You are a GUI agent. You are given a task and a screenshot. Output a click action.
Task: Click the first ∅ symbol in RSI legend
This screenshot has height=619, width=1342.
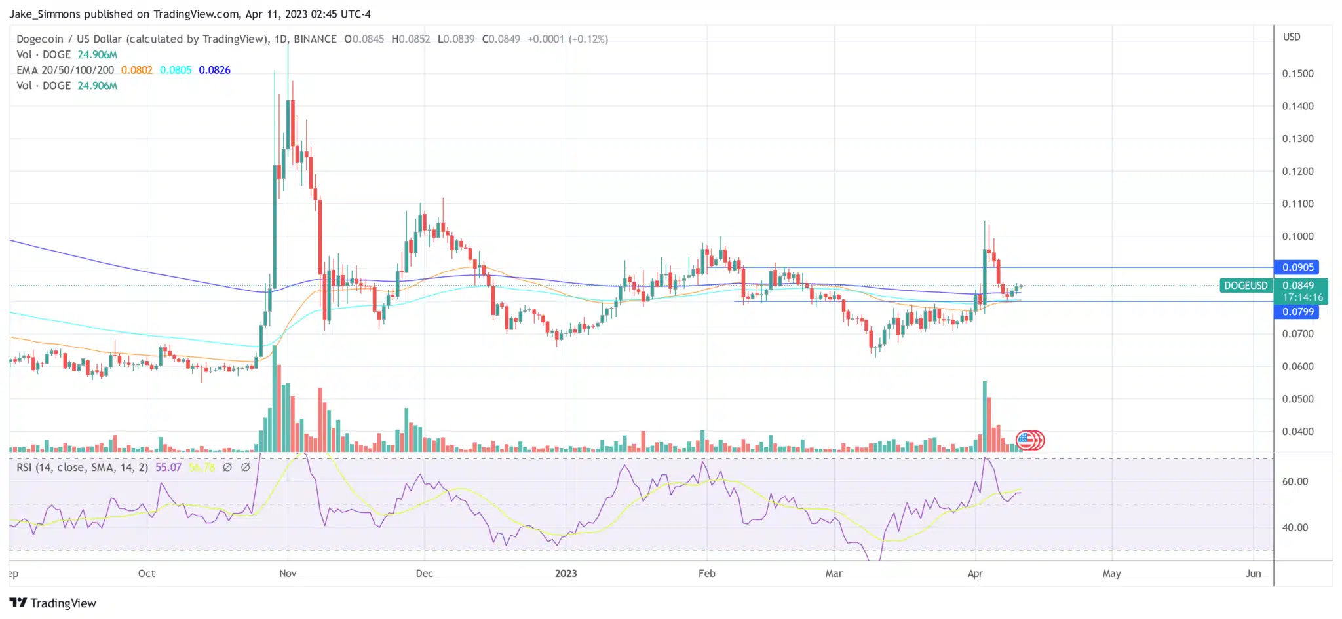click(227, 468)
